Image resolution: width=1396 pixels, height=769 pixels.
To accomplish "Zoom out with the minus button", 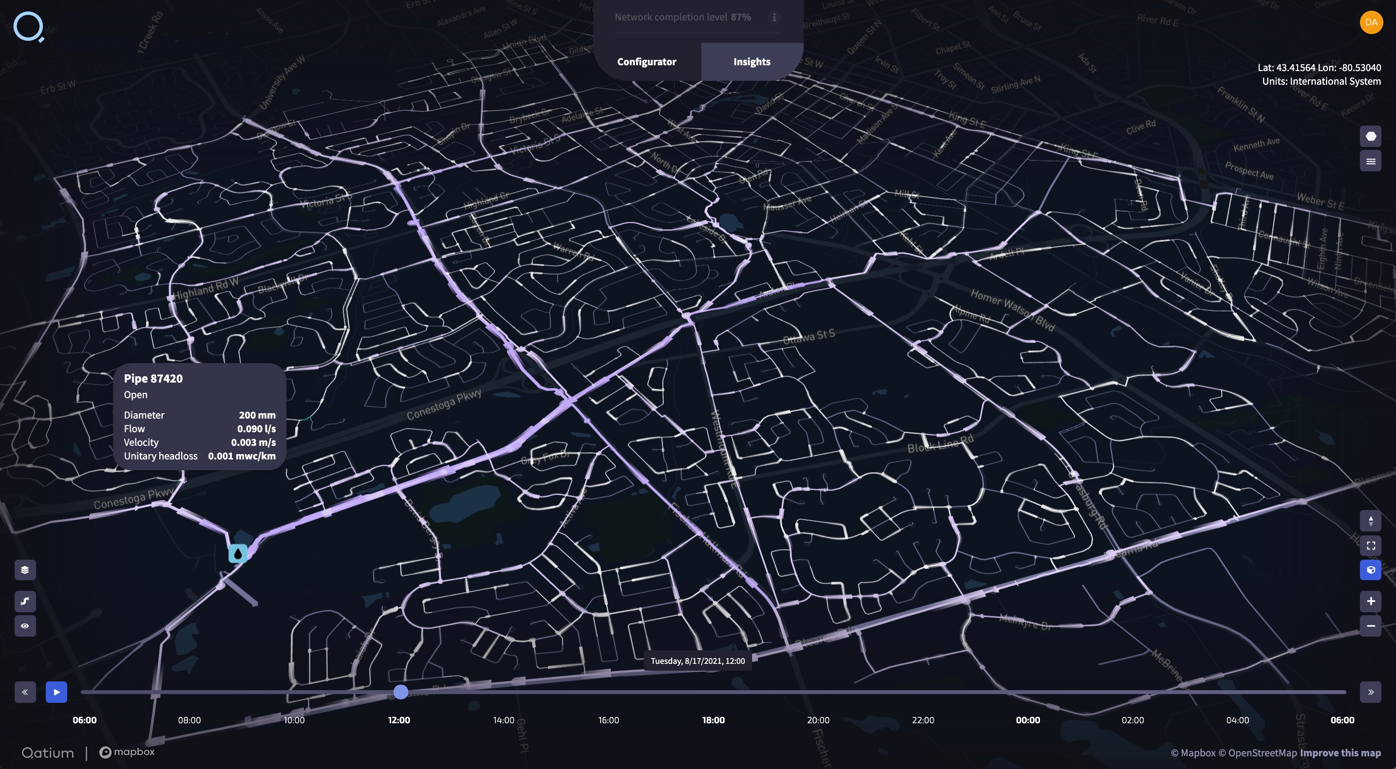I will 1370,626.
